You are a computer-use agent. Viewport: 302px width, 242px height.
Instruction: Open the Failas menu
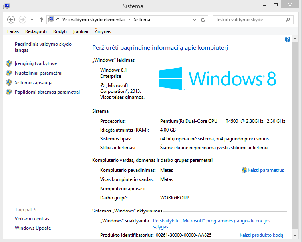pos(13,31)
